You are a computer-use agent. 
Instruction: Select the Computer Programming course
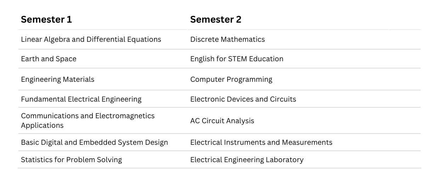[x=231, y=79]
